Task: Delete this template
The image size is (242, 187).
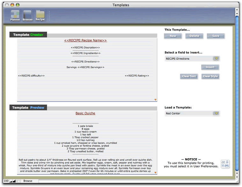Action: click(x=194, y=36)
